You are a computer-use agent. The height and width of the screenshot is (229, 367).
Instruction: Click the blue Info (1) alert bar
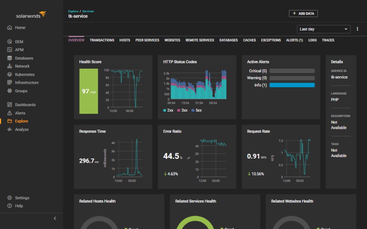point(292,85)
